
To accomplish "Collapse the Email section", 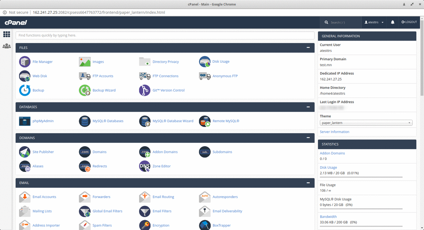I will (308, 183).
